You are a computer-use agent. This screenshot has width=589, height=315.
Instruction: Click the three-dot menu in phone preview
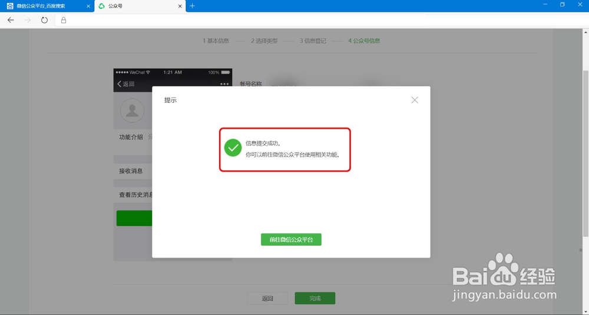[x=224, y=84]
